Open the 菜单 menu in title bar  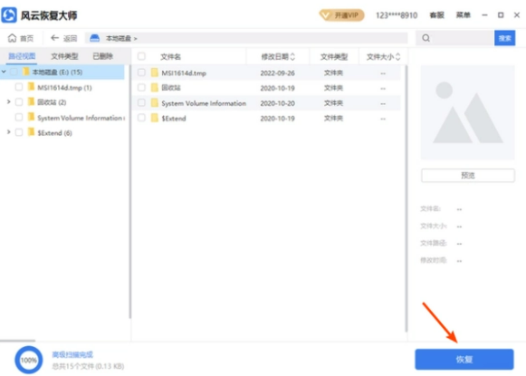[x=464, y=15]
